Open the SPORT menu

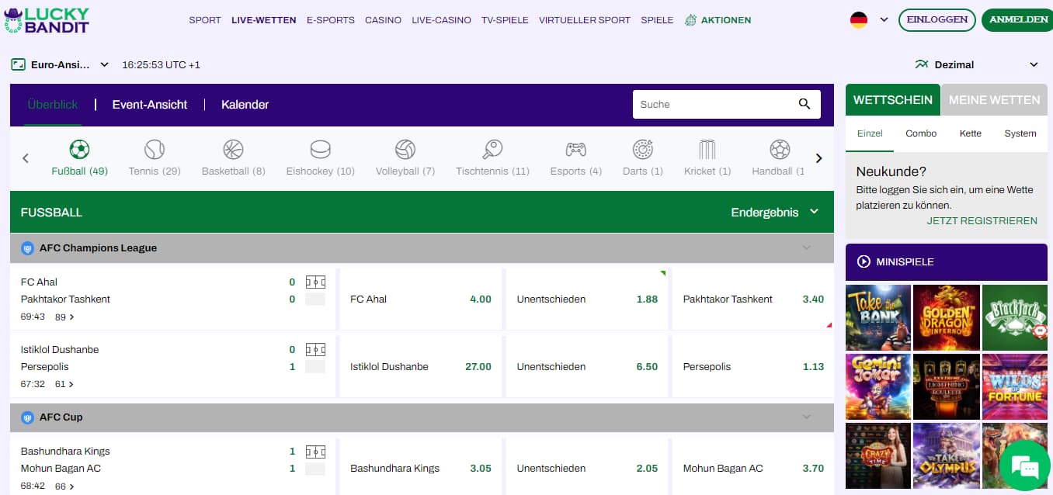205,20
